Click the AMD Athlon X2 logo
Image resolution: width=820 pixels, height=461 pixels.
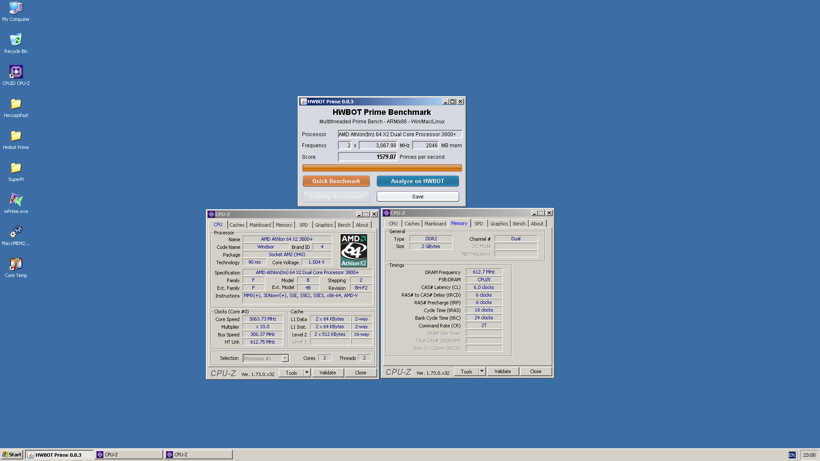pyautogui.click(x=354, y=251)
